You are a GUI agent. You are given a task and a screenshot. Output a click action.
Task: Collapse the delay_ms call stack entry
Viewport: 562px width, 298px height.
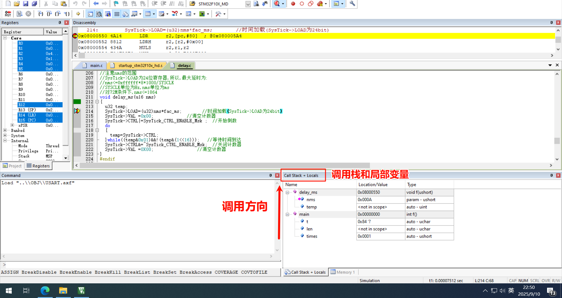point(287,193)
